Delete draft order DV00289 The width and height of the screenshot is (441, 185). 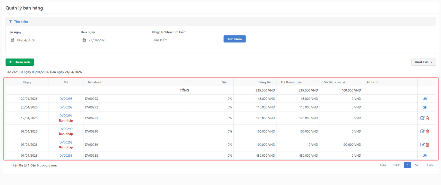[427, 145]
